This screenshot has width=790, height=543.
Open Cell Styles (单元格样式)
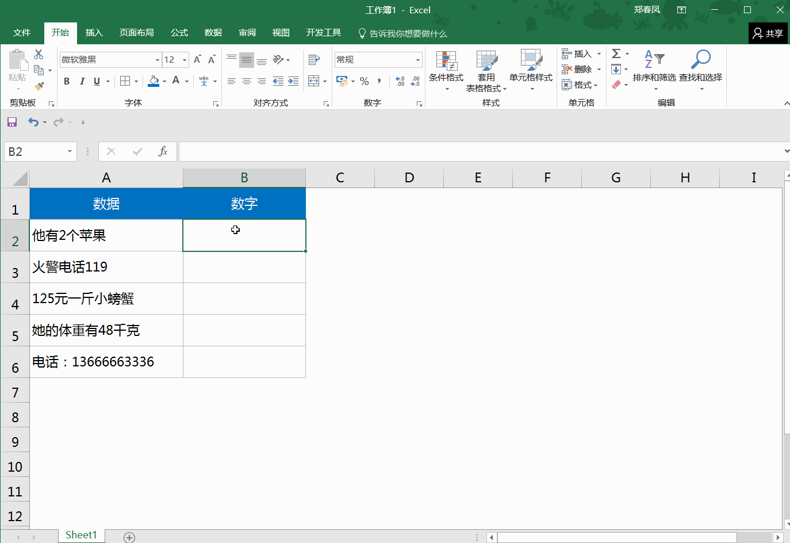[x=531, y=71]
